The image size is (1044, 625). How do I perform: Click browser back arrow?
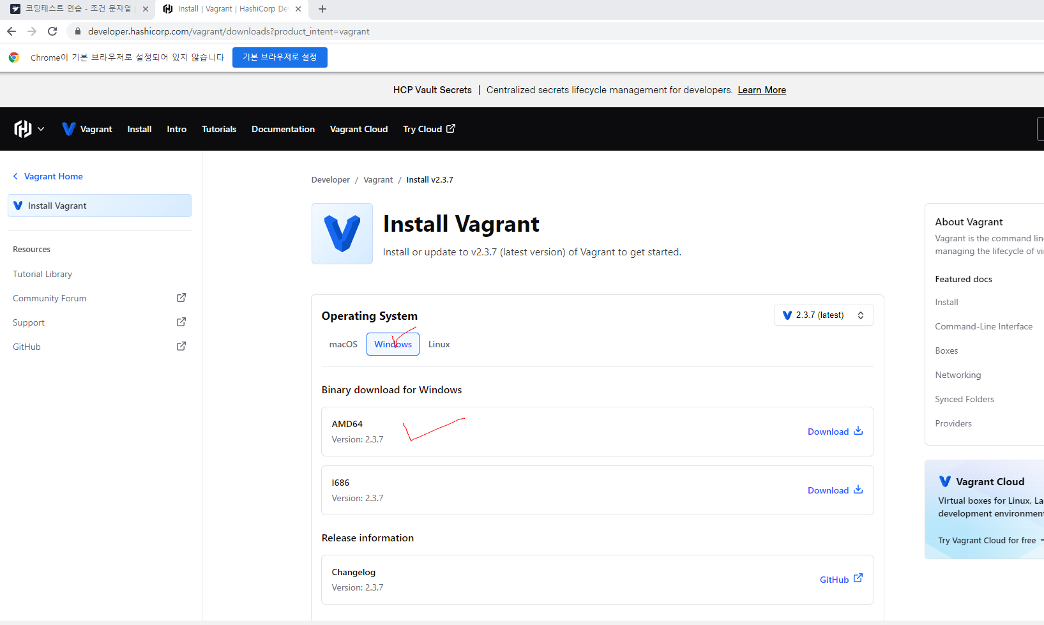(x=11, y=31)
